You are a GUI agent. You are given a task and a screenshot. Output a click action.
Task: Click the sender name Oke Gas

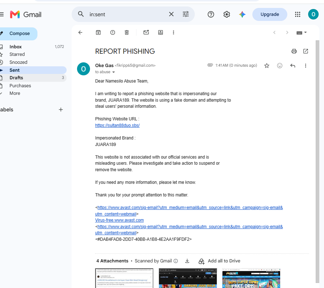point(104,65)
